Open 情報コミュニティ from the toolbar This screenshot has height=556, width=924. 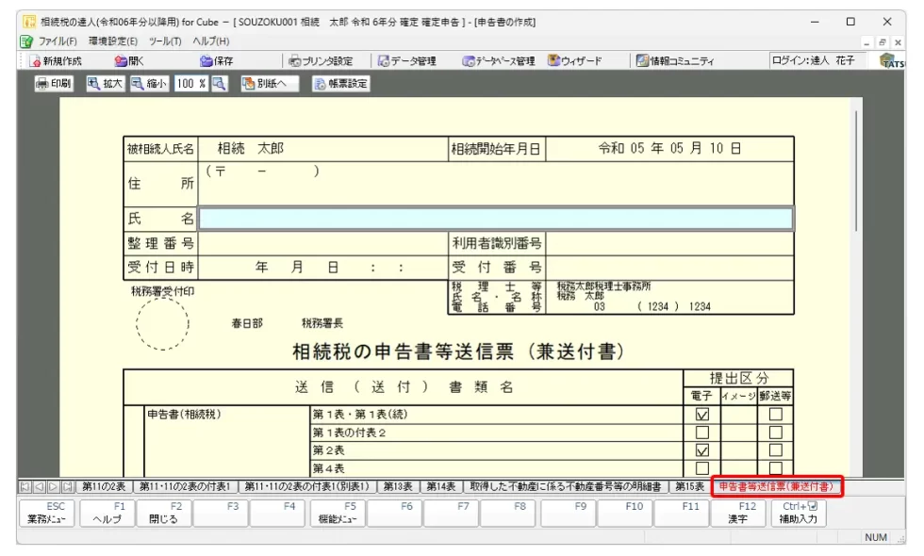[x=674, y=61]
